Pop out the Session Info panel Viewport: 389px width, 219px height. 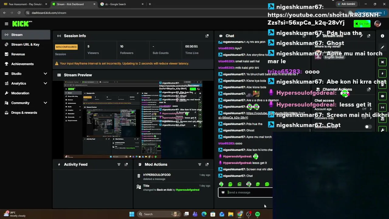[x=207, y=36]
